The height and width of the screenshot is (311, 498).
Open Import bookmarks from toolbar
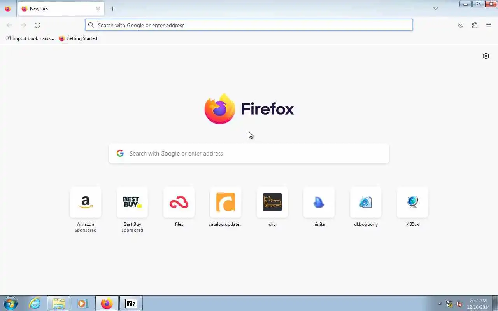(x=30, y=38)
